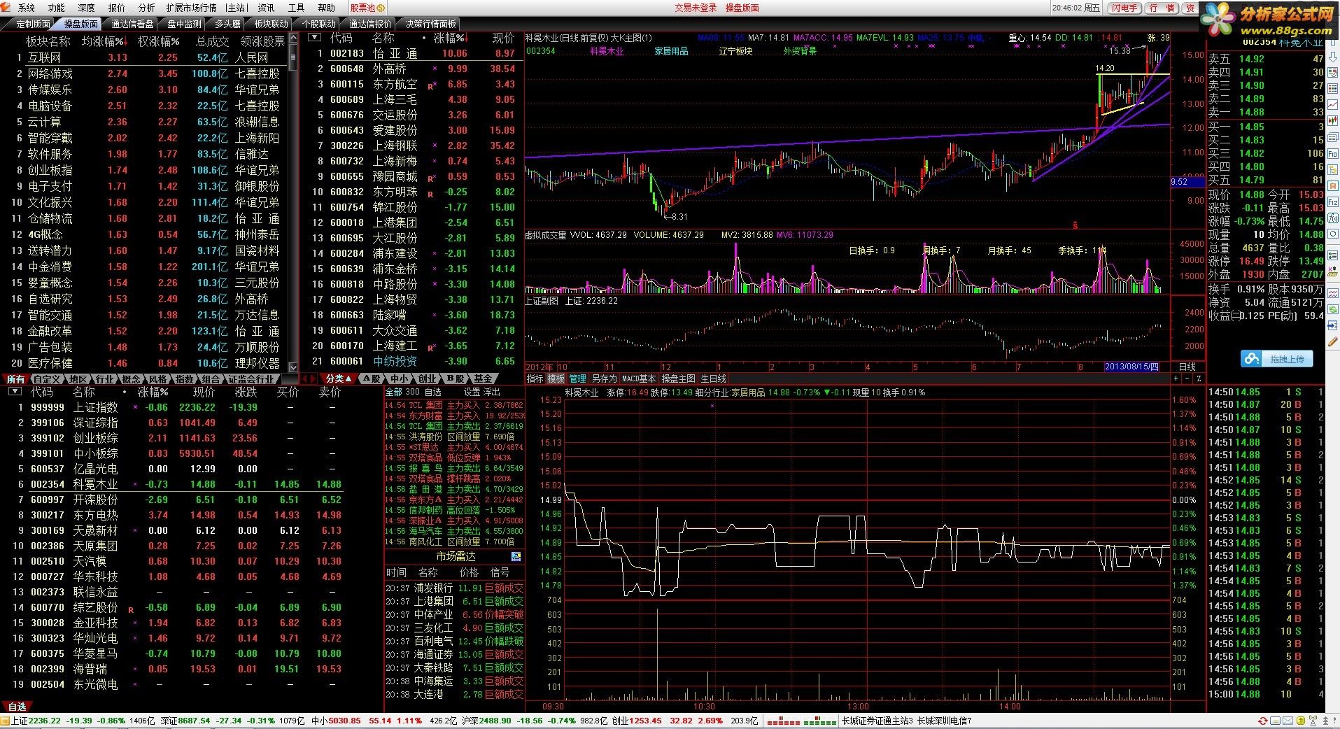Expand the 分类▲ category selector
This screenshot has height=729, width=1340.
point(339,378)
